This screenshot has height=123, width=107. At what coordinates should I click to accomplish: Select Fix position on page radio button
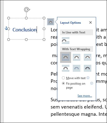63,83
